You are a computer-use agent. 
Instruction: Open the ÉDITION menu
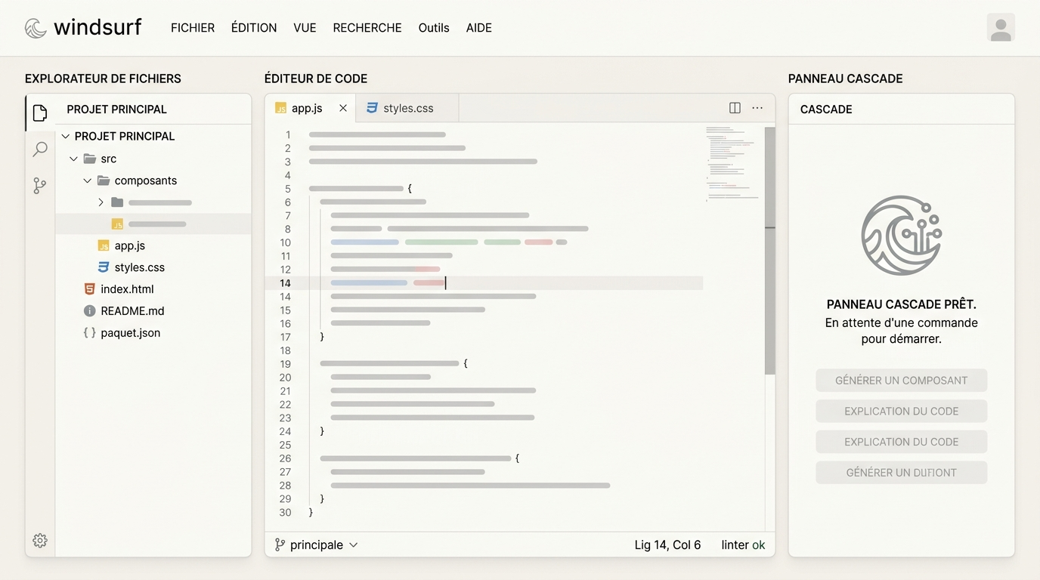tap(254, 28)
